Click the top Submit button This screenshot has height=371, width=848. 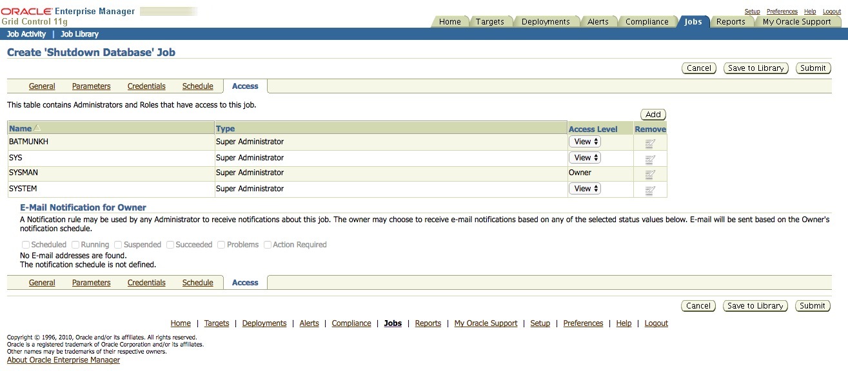coord(813,68)
